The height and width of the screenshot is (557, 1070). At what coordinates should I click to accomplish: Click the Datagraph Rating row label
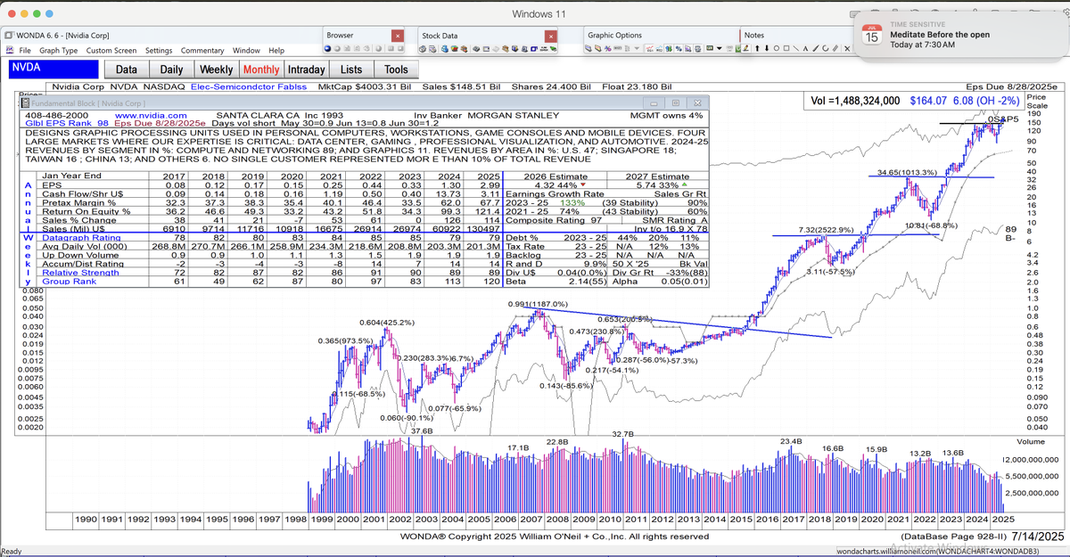click(74, 238)
